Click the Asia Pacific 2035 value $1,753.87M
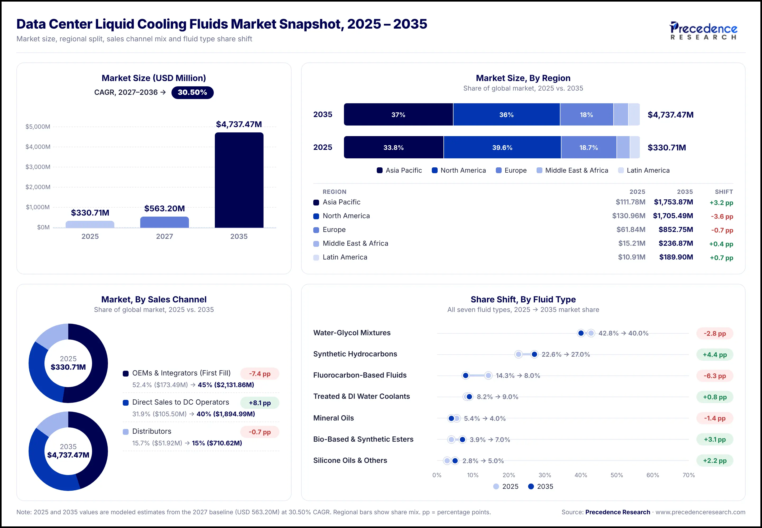The image size is (762, 528). [x=673, y=202]
